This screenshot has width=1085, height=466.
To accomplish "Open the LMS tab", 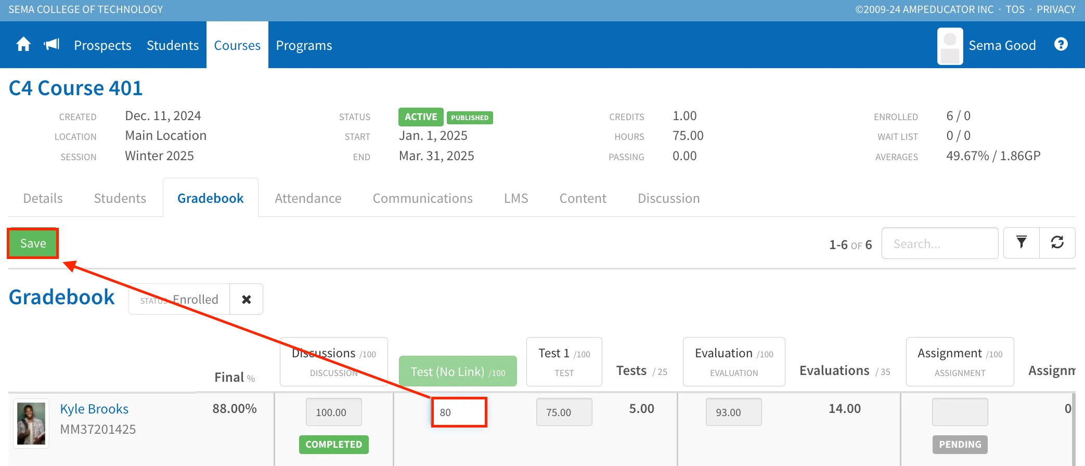I will [x=516, y=198].
